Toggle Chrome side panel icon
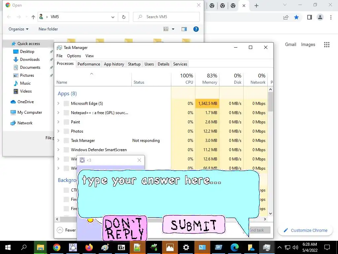This screenshot has height=254, width=338. click(310, 17)
